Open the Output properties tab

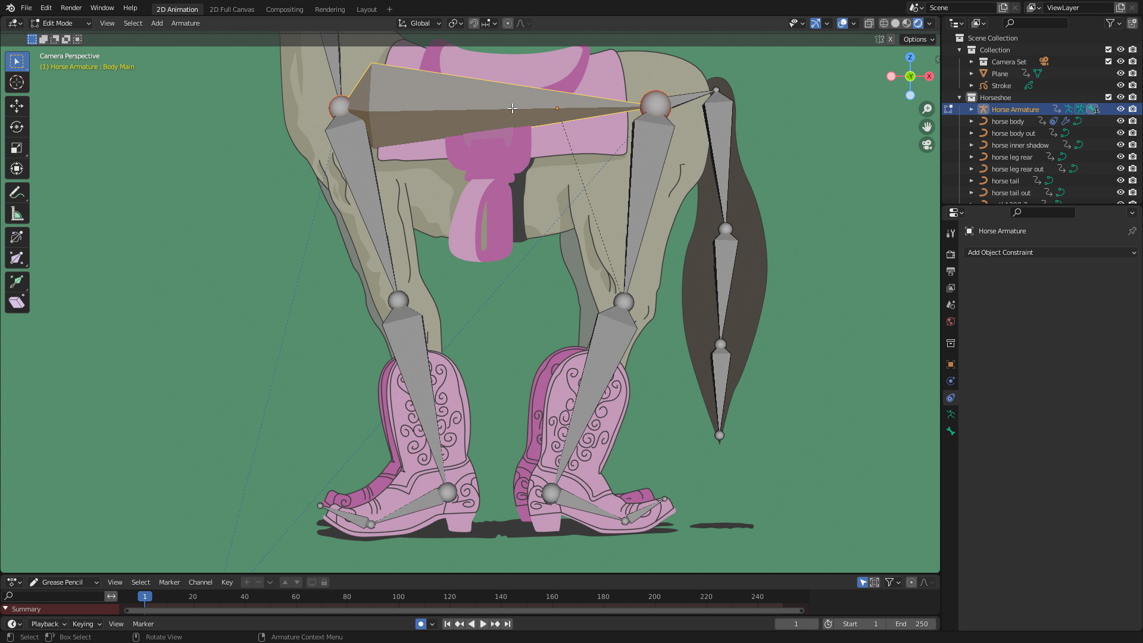pyautogui.click(x=951, y=271)
